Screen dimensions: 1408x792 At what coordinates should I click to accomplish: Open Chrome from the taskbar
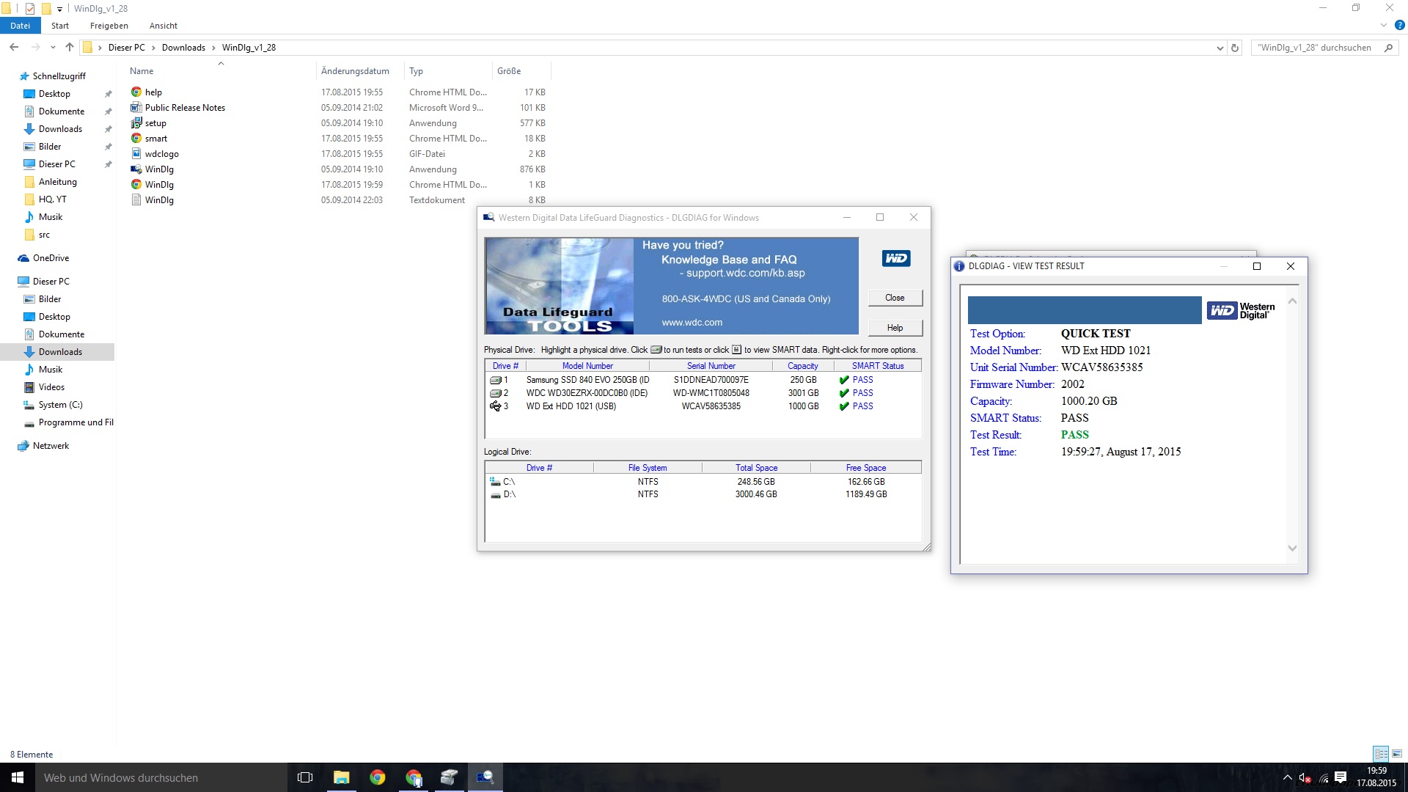click(x=378, y=777)
